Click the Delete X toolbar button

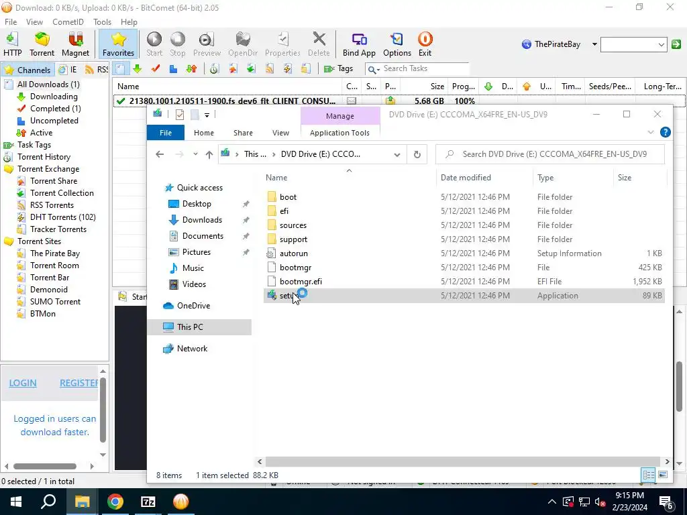(319, 44)
